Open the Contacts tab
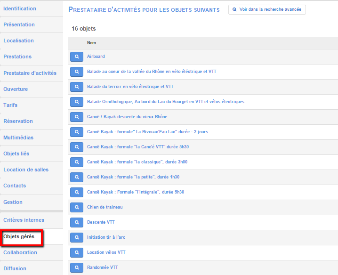This screenshot has width=338, height=275. point(32,186)
